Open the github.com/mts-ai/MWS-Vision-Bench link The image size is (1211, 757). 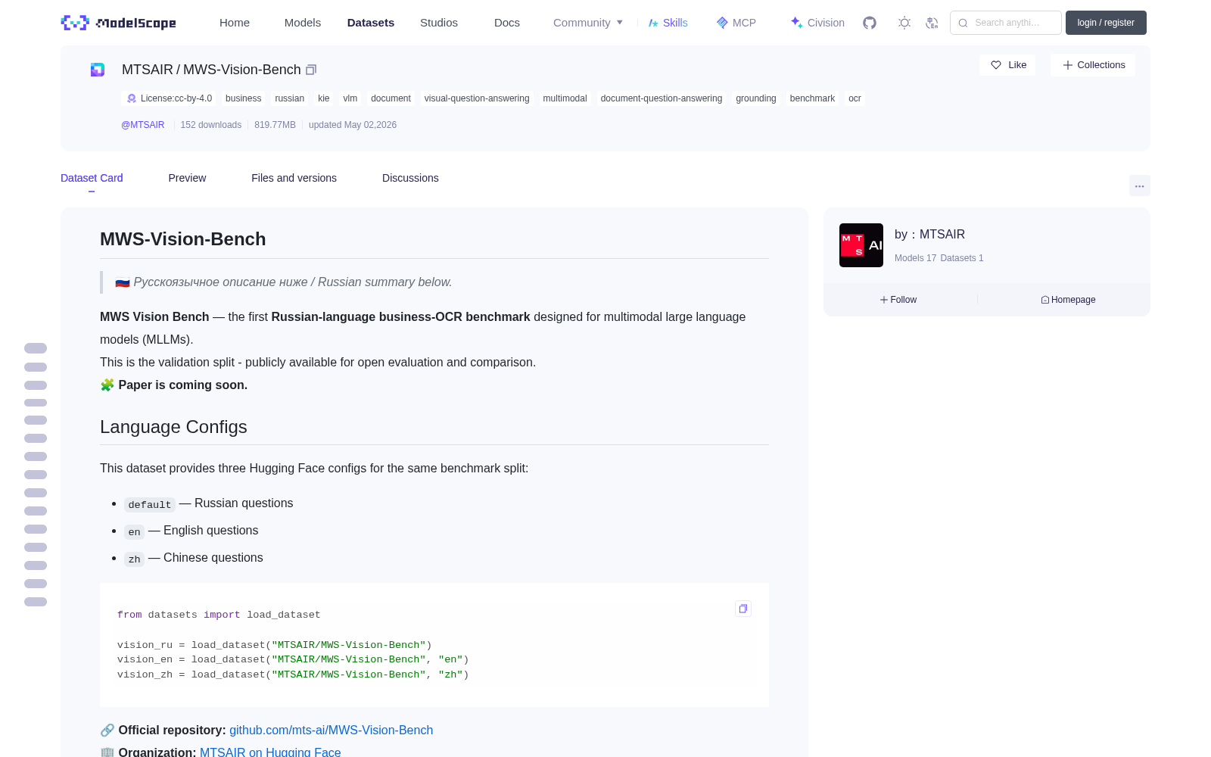tap(332, 731)
